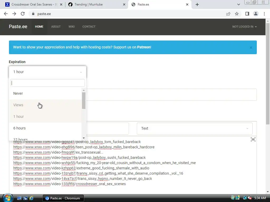Toggle the browser side panel icon
Screen dimensions: 270x202
coord(247,14)
